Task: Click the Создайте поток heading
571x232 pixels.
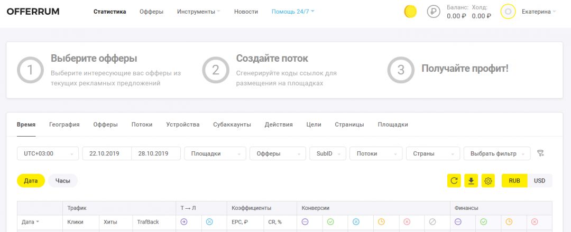Action: 272,58
